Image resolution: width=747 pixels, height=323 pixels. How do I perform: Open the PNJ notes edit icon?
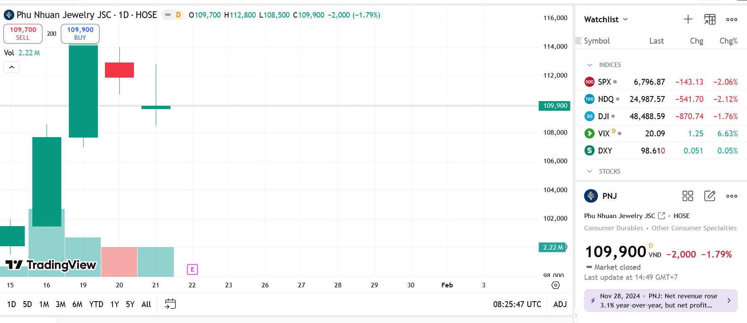coord(710,196)
